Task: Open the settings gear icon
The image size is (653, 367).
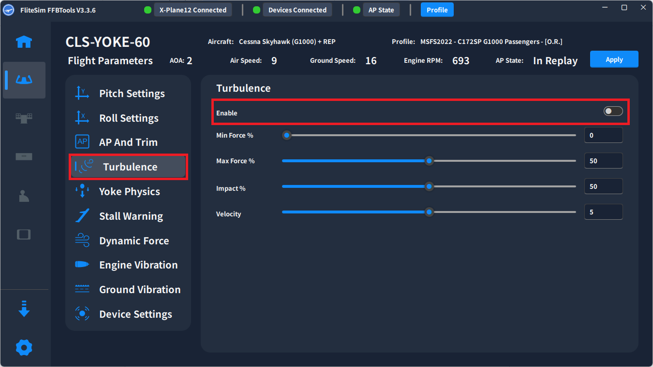Action: [x=24, y=347]
